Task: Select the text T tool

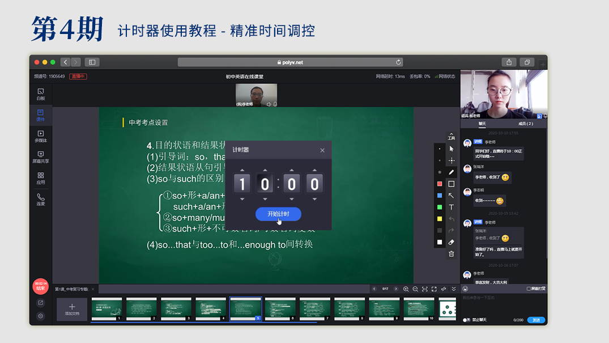Action: 452,208
